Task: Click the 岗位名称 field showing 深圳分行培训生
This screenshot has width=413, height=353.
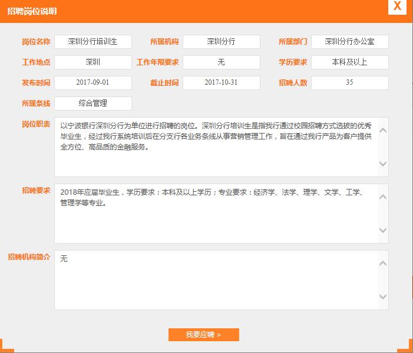Action: click(x=93, y=42)
